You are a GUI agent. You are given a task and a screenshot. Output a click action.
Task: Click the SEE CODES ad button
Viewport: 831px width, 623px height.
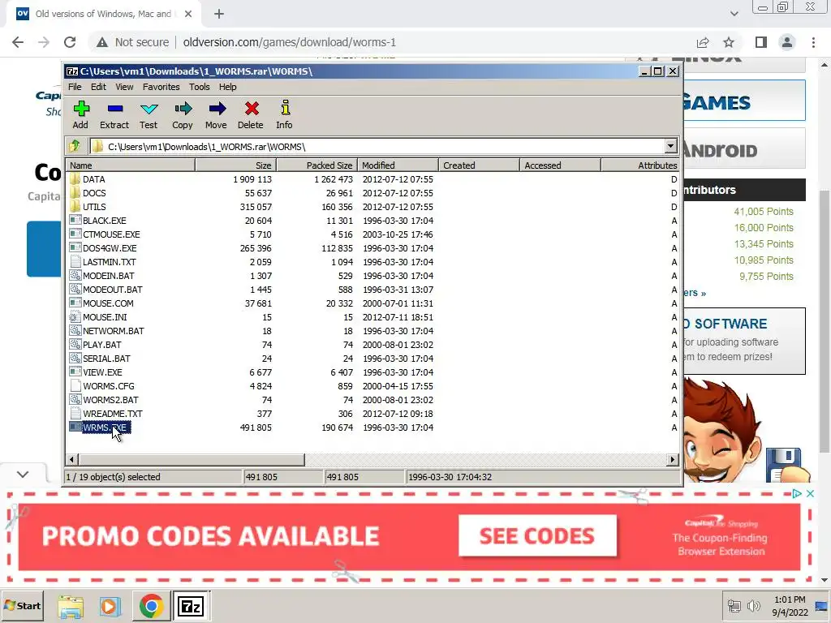pyautogui.click(x=537, y=535)
